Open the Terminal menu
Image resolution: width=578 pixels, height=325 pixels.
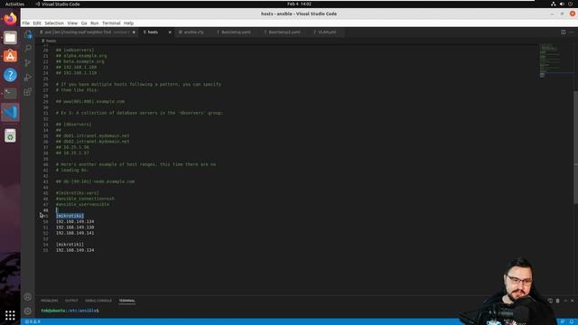coord(111,23)
